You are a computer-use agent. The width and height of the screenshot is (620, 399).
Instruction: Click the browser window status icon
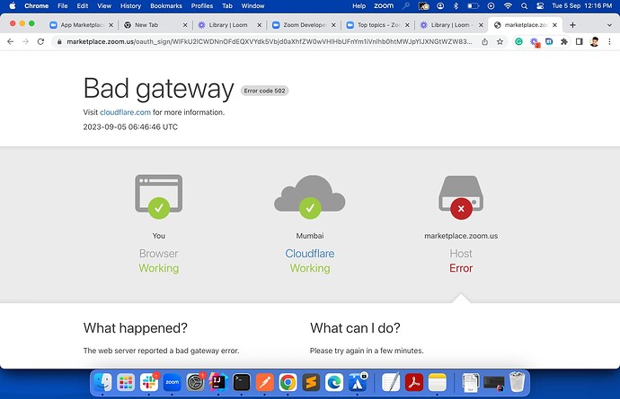[158, 196]
